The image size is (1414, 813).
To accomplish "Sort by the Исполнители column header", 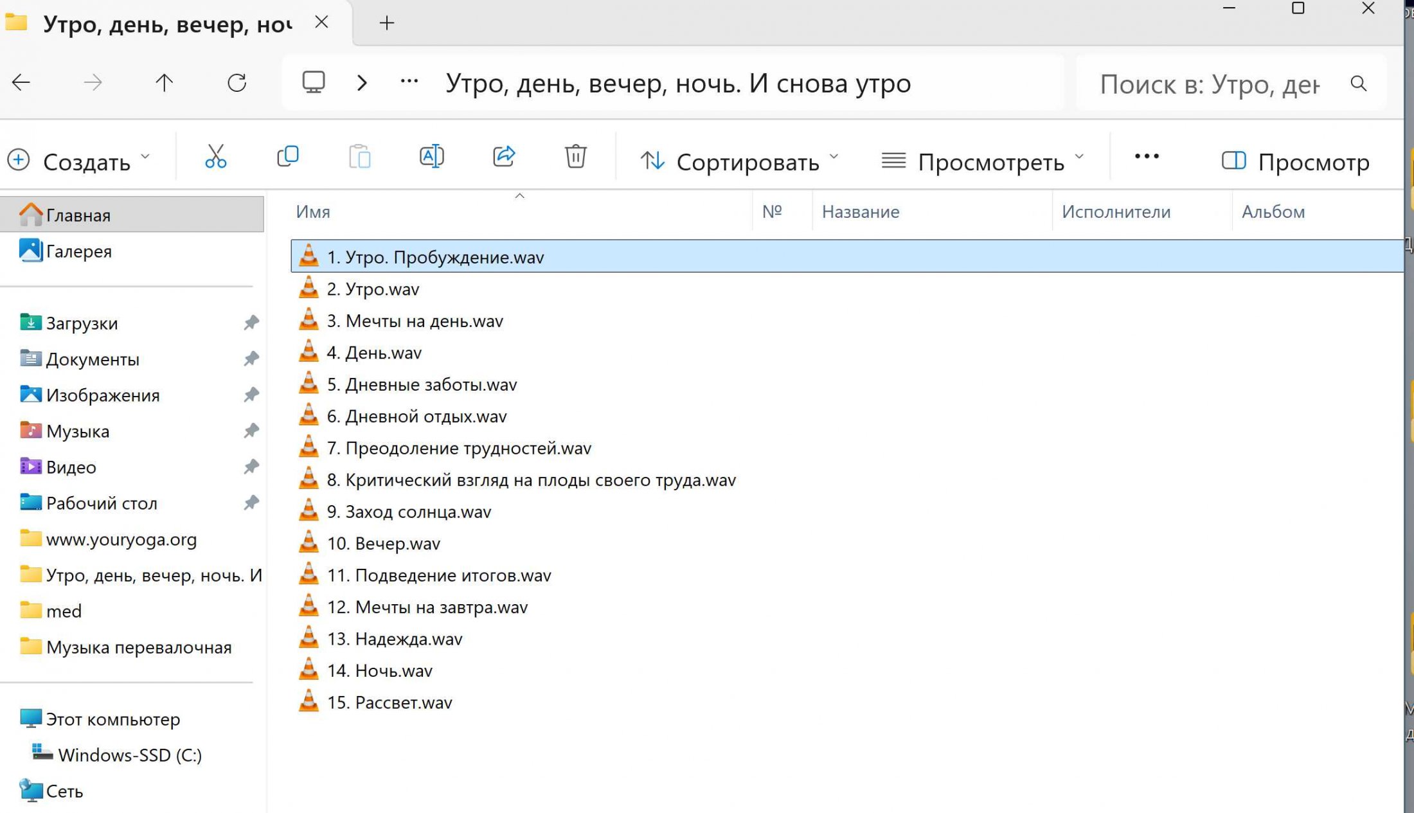I will pos(1116,211).
